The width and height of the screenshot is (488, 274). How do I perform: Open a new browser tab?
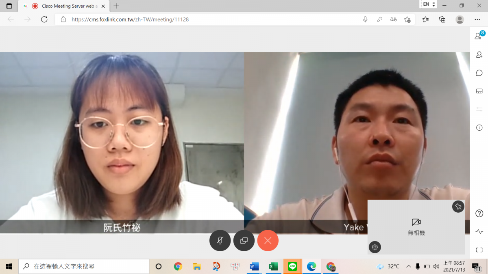116,6
